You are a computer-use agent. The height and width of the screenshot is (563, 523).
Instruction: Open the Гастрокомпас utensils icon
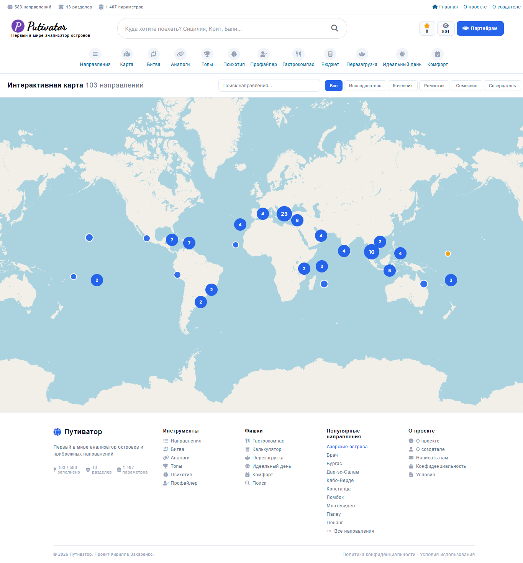click(298, 54)
